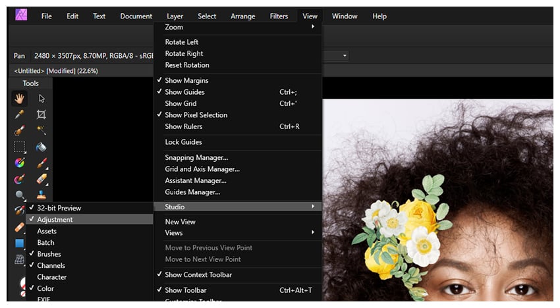560x308 pixels.
Task: Select the Flood Select magic wand tool
Action: (42, 130)
